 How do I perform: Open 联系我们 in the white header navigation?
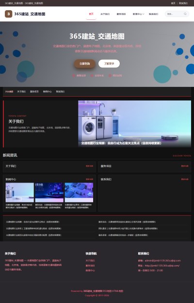pyautogui.click(x=153, y=14)
